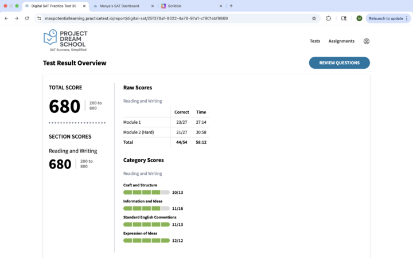Open the media control icon in toolbar
This screenshot has width=413, height=258.
(344, 18)
